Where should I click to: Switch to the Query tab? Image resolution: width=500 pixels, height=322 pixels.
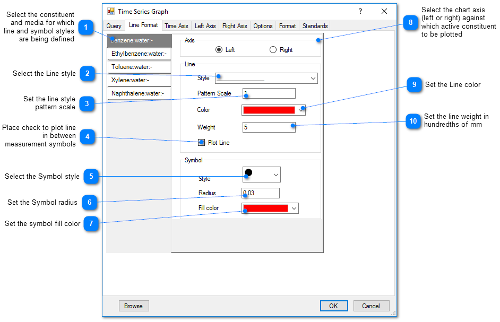point(114,26)
